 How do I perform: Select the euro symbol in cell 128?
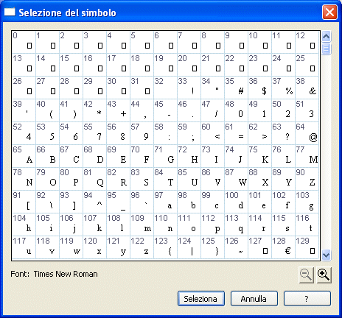coord(283,247)
